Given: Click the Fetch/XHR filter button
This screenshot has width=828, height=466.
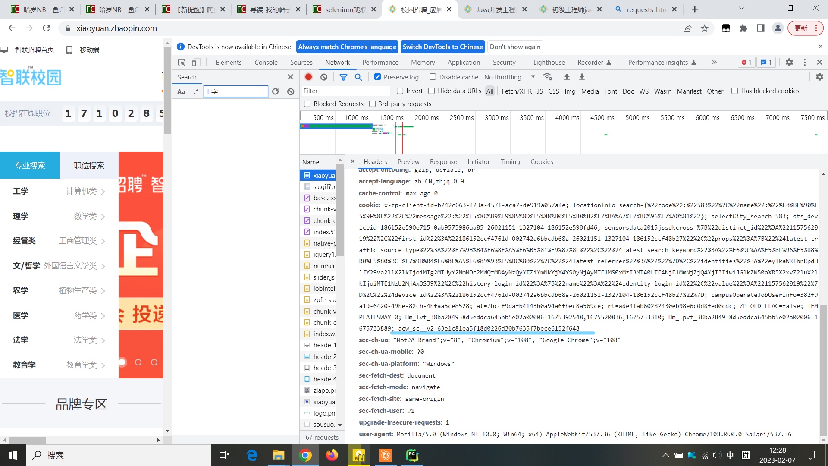Looking at the screenshot, I should point(515,91).
